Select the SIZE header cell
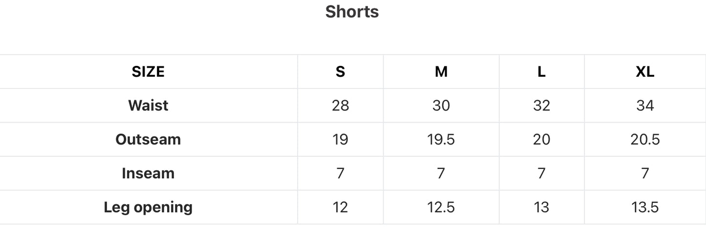 (x=148, y=72)
